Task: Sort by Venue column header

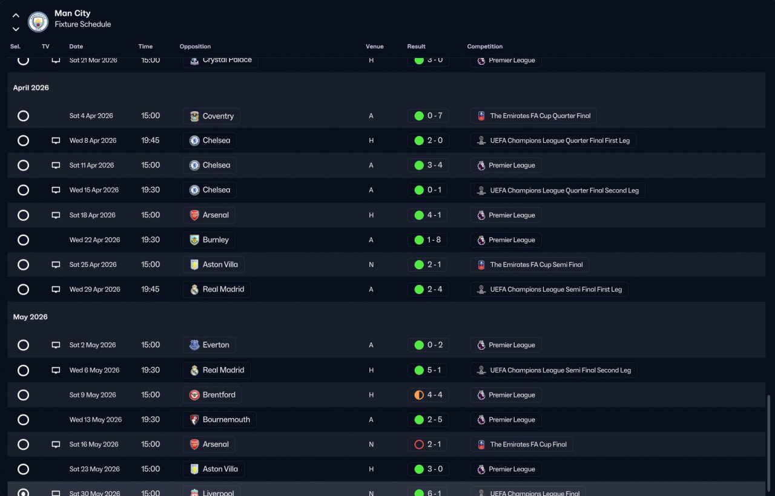Action: click(375, 47)
